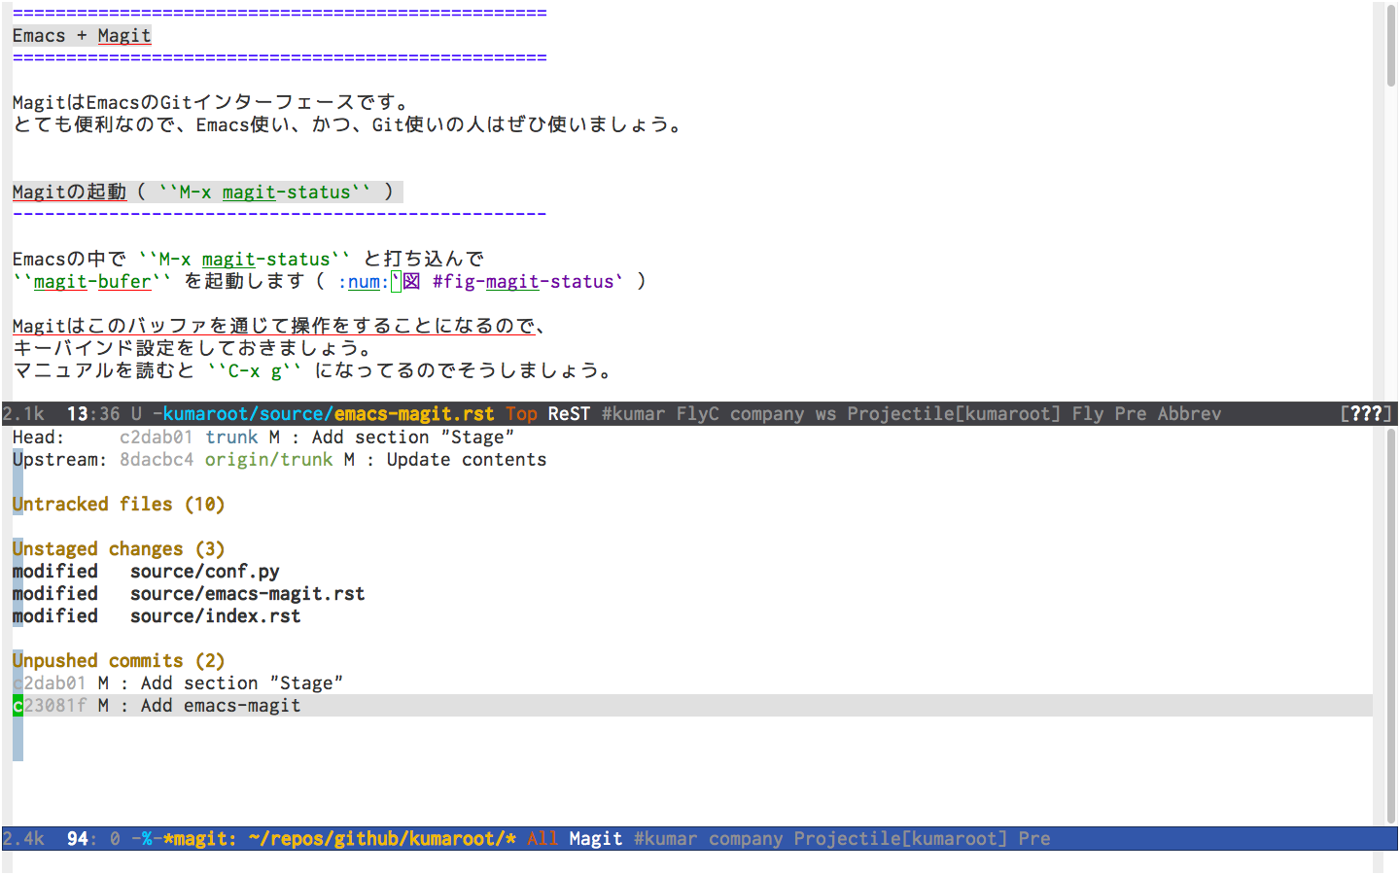The width and height of the screenshot is (1400, 875).
Task: Click the misspelled magit-bufer word
Action: point(92,282)
